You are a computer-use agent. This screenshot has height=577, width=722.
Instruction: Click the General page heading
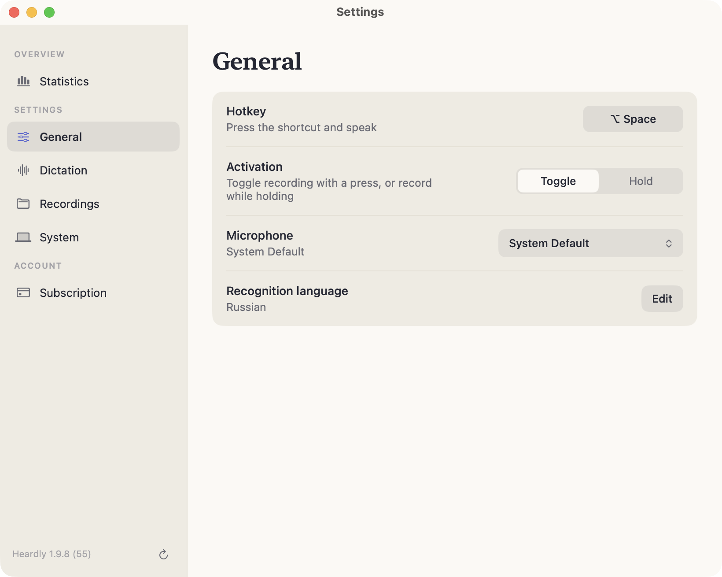tap(257, 61)
